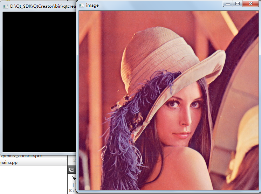Open the 应用 output pane tab
The image size is (261, 194).
(73, 169)
